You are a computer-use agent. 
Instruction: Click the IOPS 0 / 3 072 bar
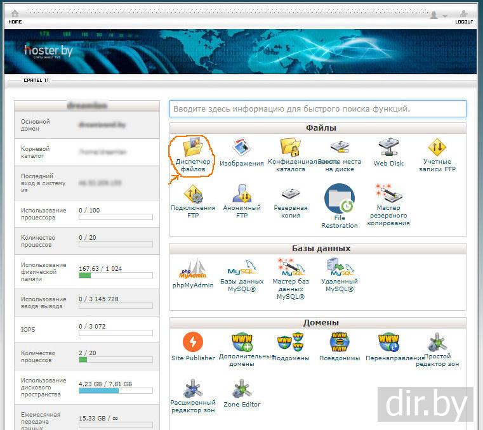[116, 333]
